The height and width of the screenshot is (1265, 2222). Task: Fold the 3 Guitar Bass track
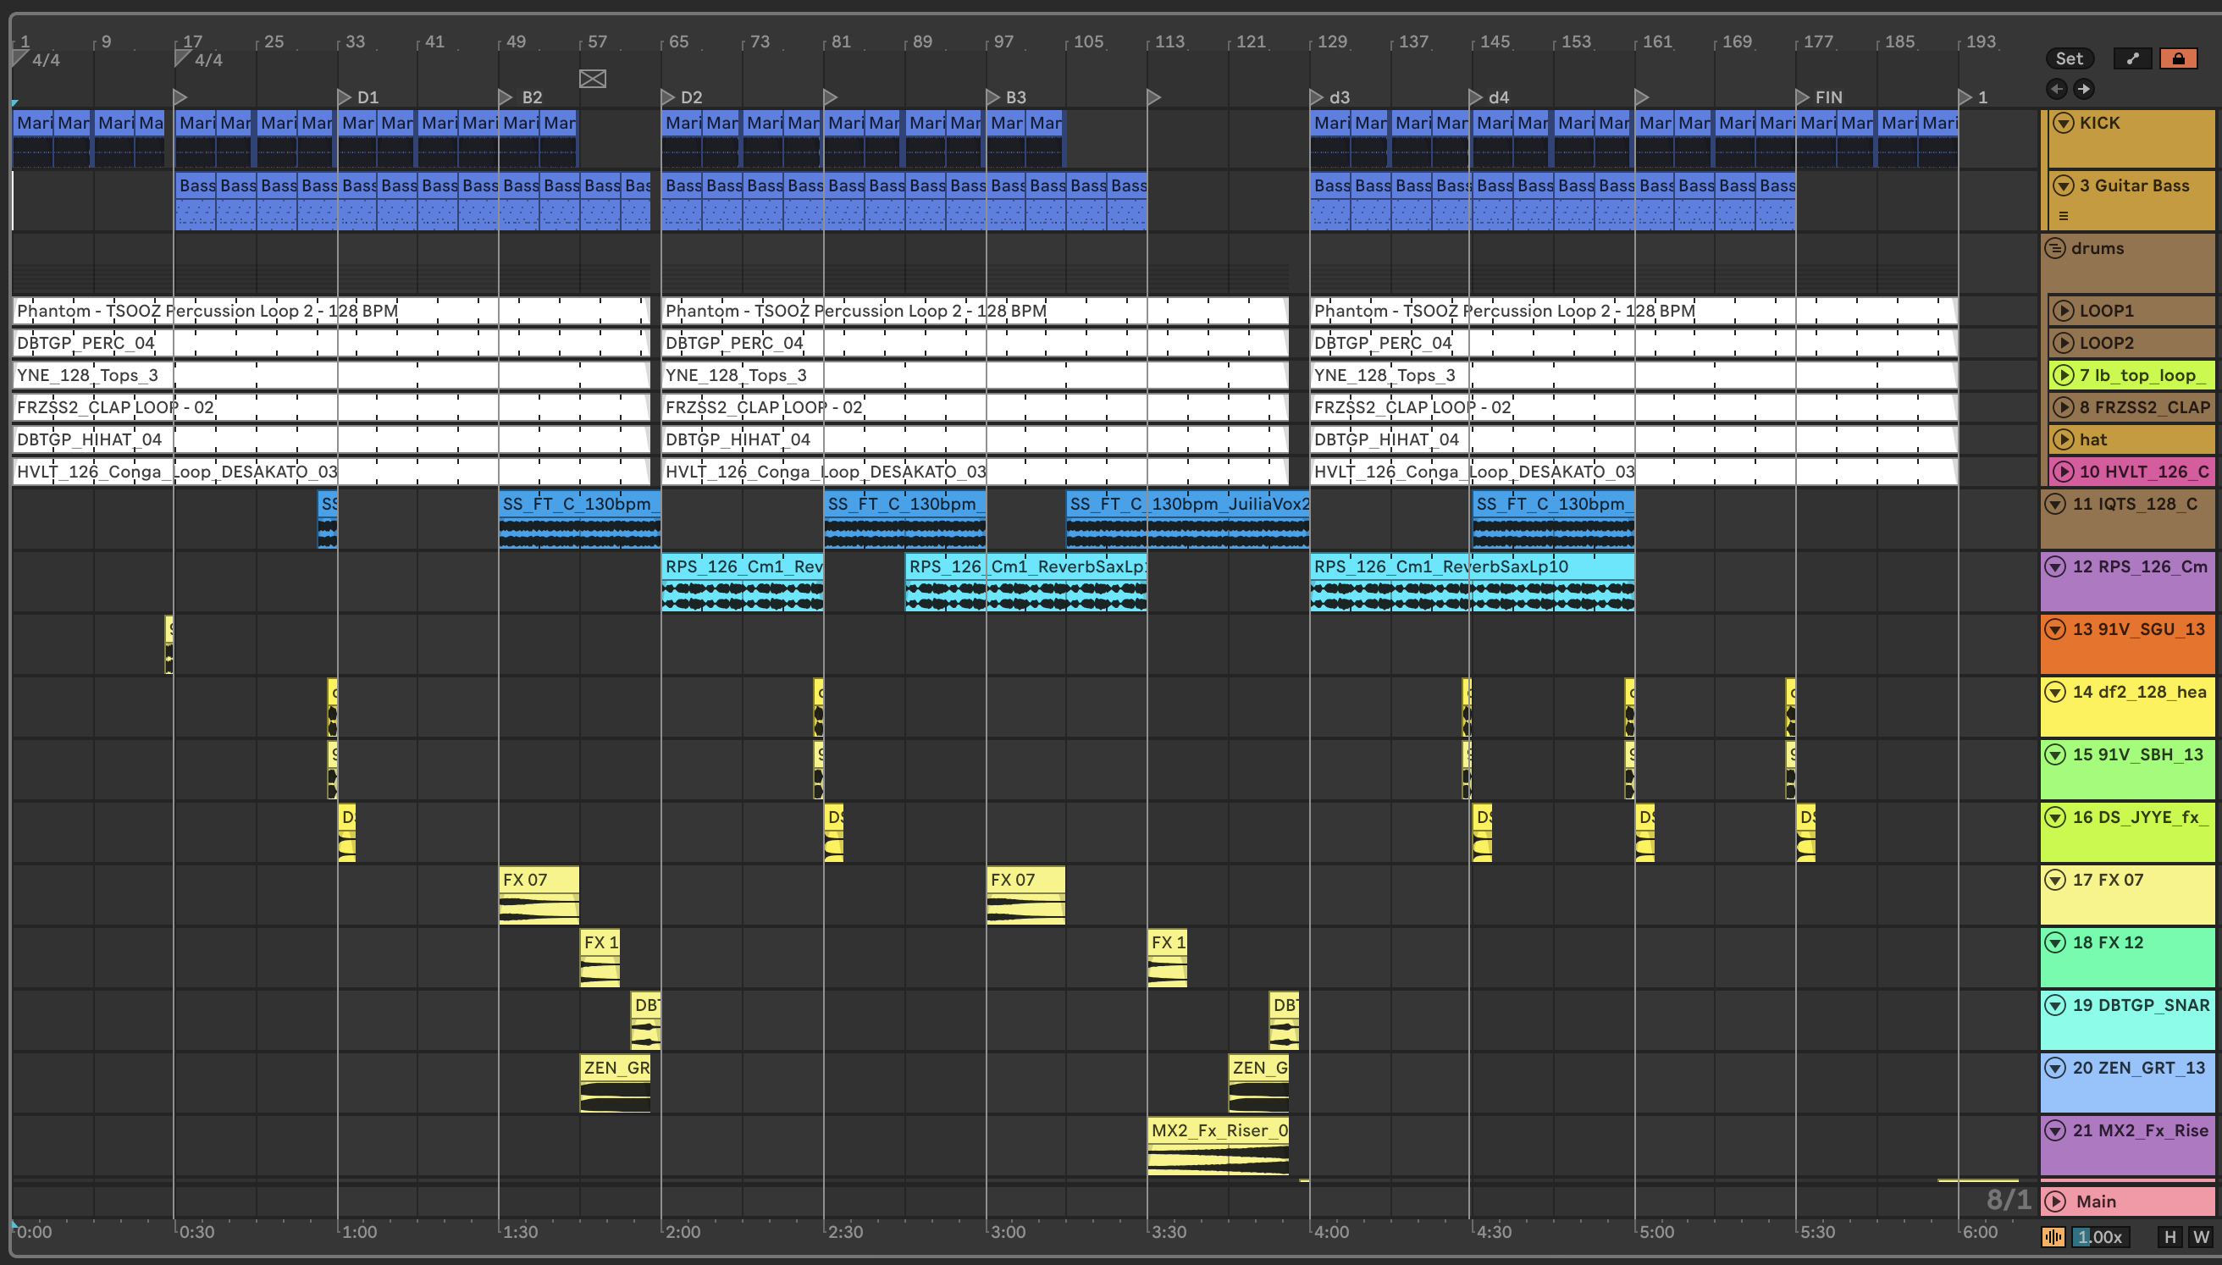click(x=2063, y=186)
